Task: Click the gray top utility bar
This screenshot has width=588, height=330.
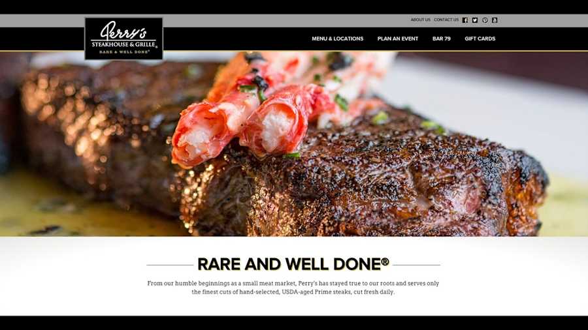Action: pyautogui.click(x=294, y=21)
